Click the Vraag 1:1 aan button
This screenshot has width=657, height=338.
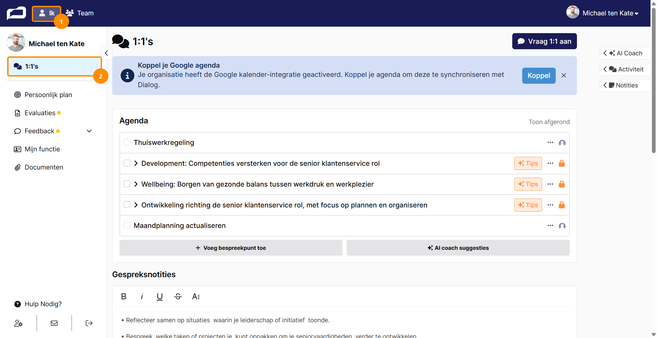click(544, 41)
